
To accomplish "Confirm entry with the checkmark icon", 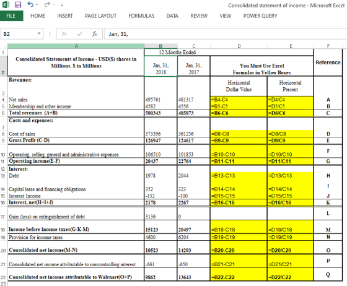I will pyautogui.click(x=79, y=34).
